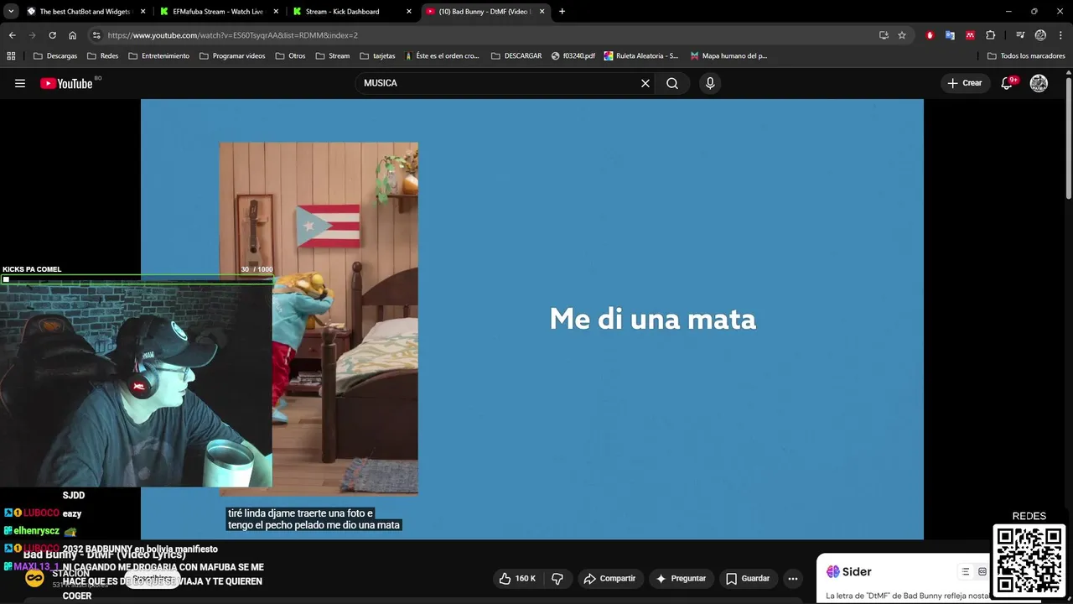Click the page vertical scrollbar
Screen dimensions: 1073x604
1068,138
